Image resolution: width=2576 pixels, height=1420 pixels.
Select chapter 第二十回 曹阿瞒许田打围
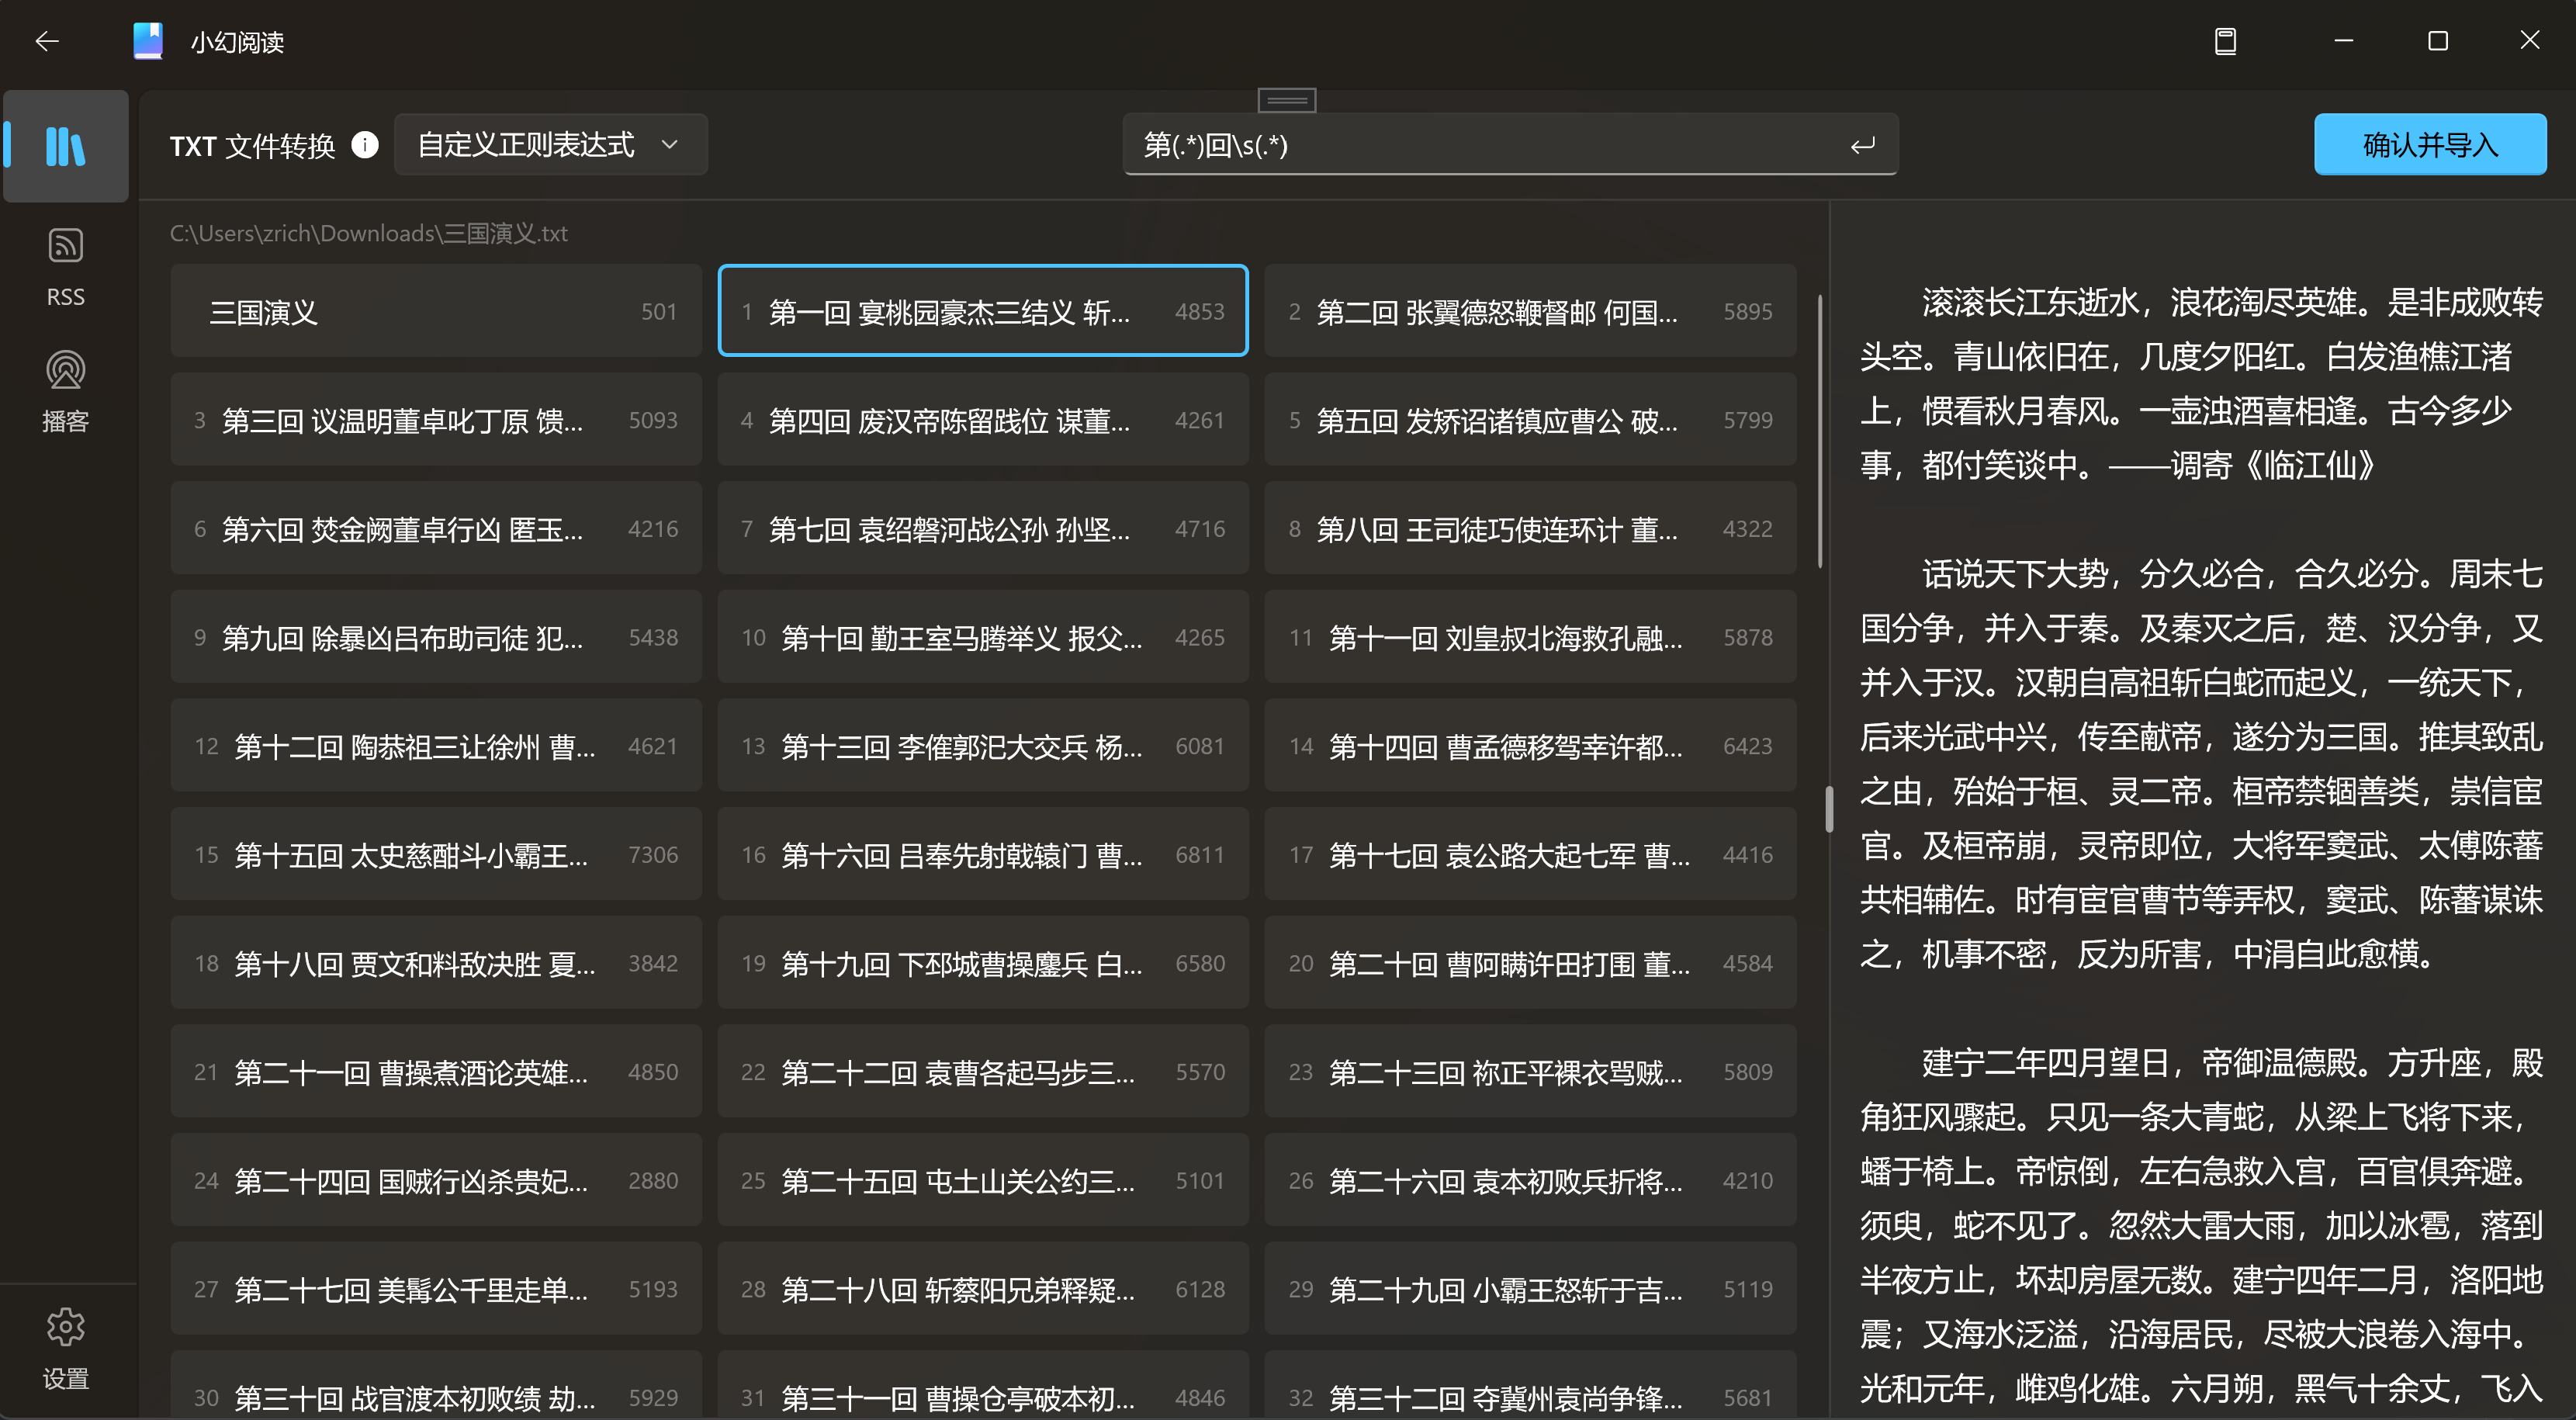pos(1530,963)
